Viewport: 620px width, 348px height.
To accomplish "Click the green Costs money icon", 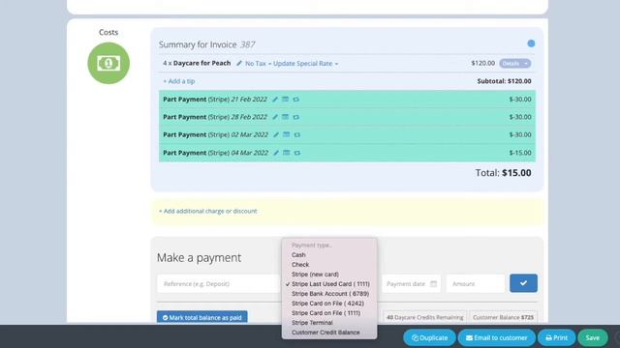I will click(x=108, y=63).
